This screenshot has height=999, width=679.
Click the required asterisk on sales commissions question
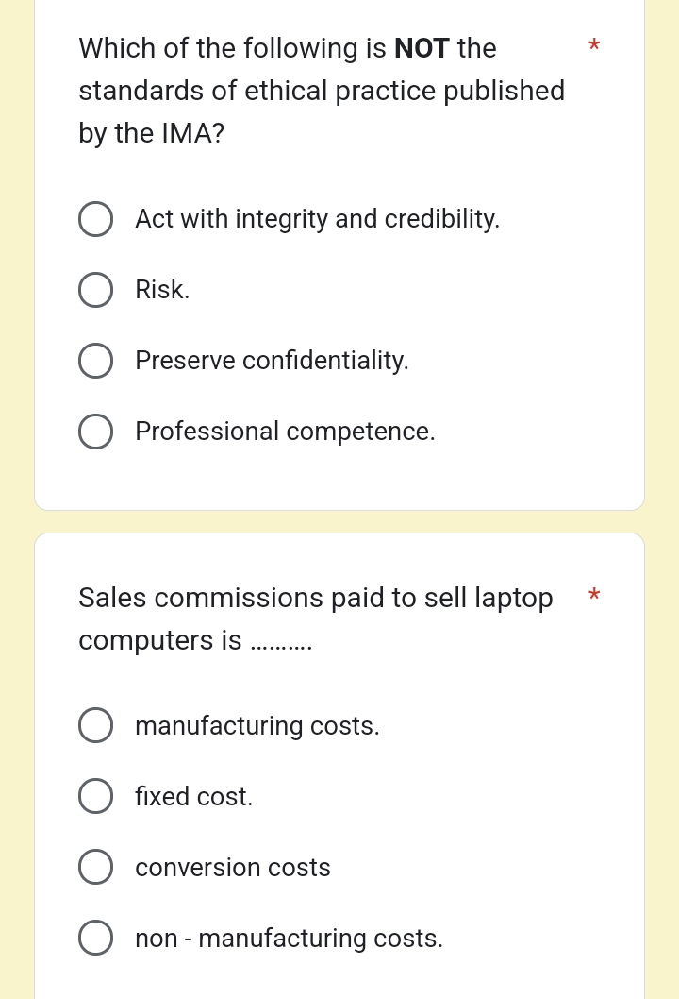[x=594, y=597]
